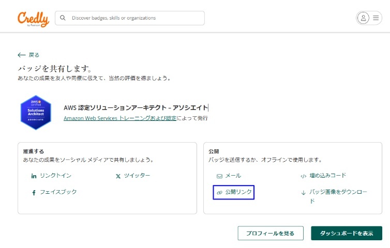Click the download arrow icon
The image size is (390, 248).
(x=304, y=193)
